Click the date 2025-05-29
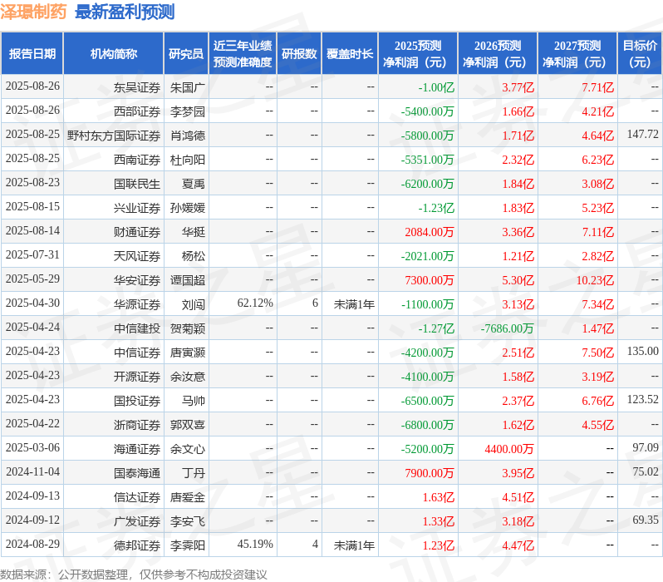The image size is (663, 582). [x=32, y=279]
